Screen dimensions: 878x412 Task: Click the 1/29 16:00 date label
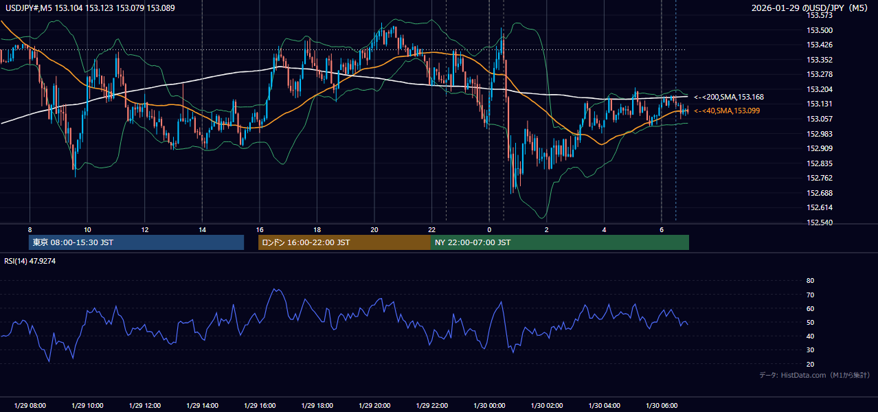pos(259,406)
